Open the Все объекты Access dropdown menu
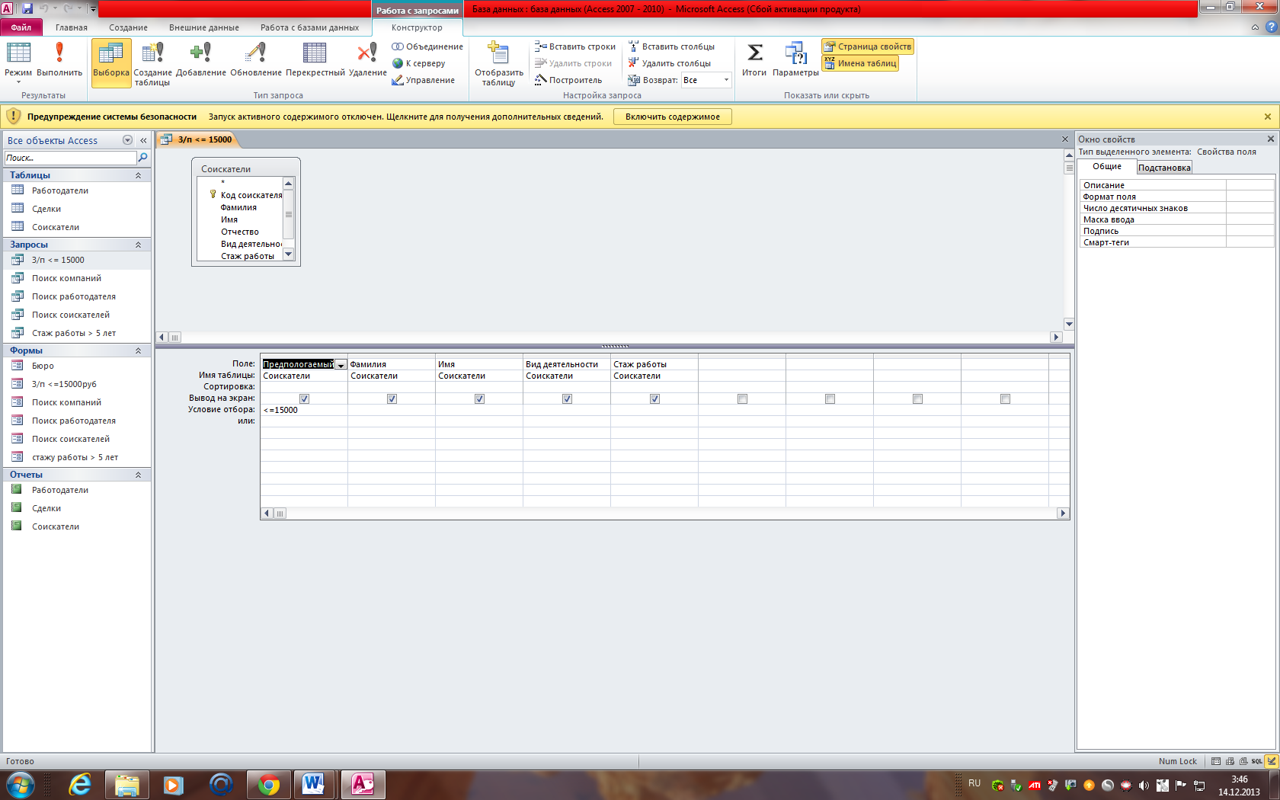The image size is (1280, 800). tap(127, 140)
